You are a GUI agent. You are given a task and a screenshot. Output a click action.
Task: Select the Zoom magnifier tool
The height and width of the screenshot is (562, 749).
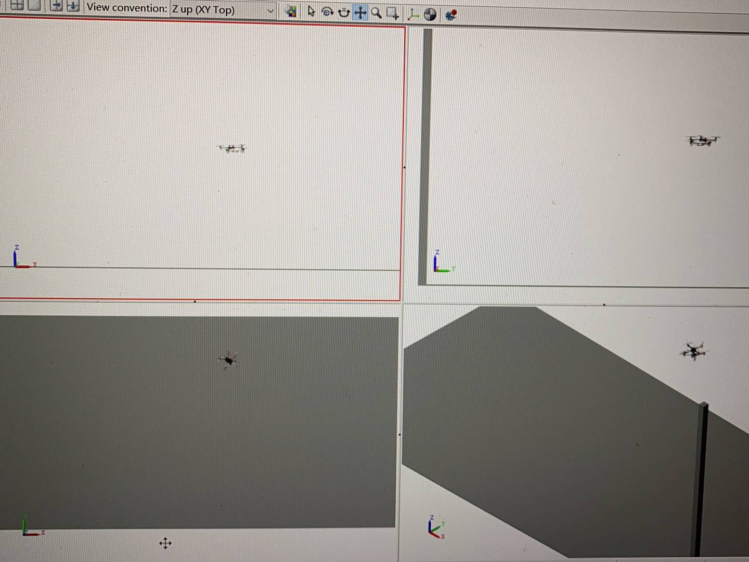tap(377, 12)
